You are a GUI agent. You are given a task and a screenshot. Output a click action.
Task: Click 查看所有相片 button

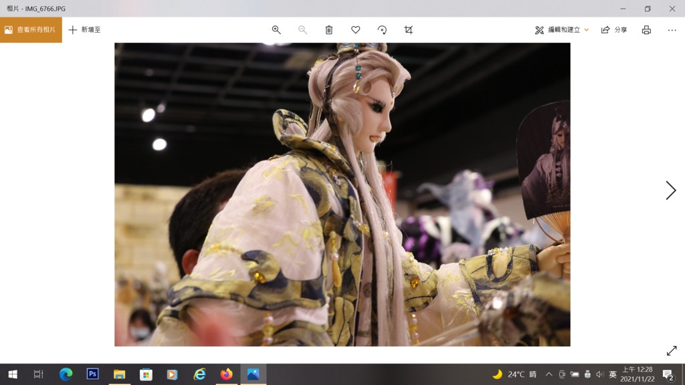pyautogui.click(x=31, y=29)
